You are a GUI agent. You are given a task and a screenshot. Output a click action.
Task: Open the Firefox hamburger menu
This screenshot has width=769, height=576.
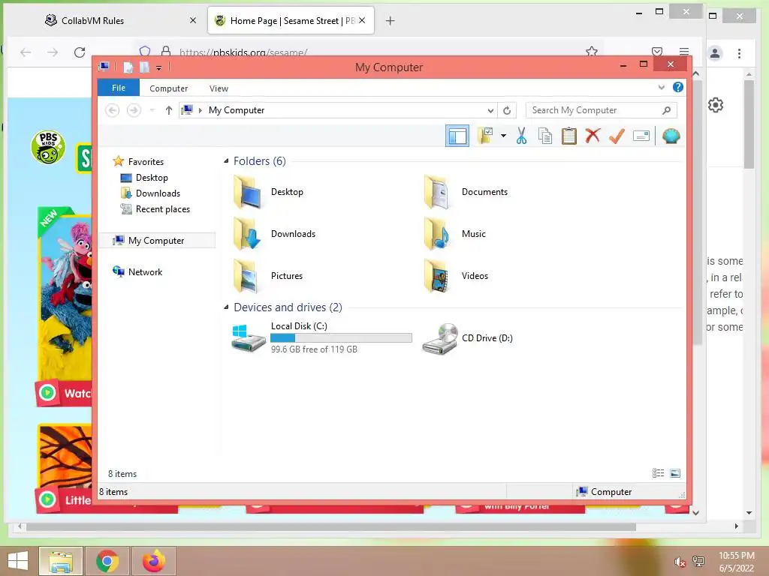[x=683, y=52]
